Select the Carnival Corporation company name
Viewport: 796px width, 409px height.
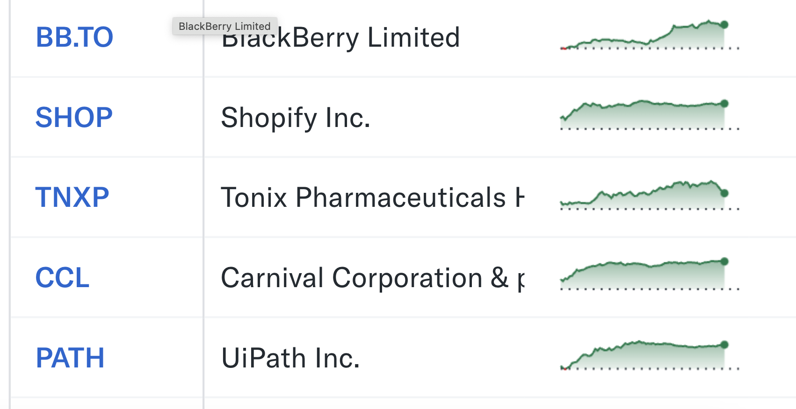(x=372, y=278)
